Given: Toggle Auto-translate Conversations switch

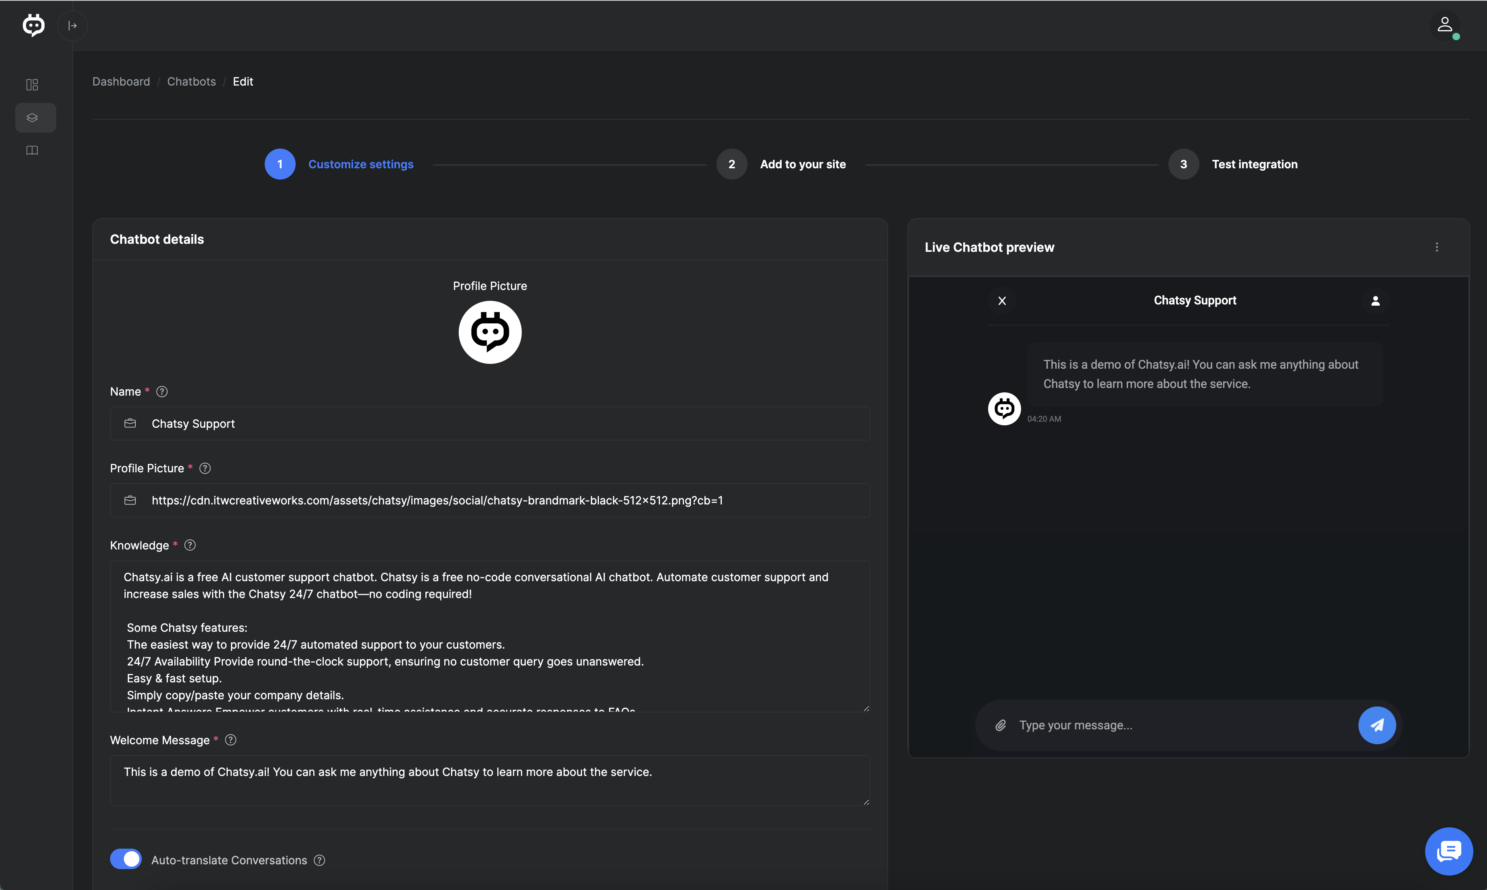Looking at the screenshot, I should pos(126,859).
